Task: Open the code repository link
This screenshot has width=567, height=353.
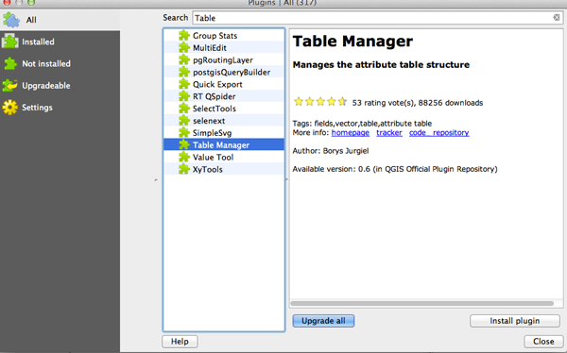Action: coord(439,132)
